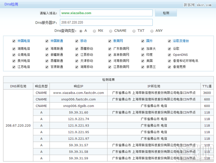Uncheck the 西藏联通 checkbox
This screenshot has width=216, height=163.
(47, 61)
